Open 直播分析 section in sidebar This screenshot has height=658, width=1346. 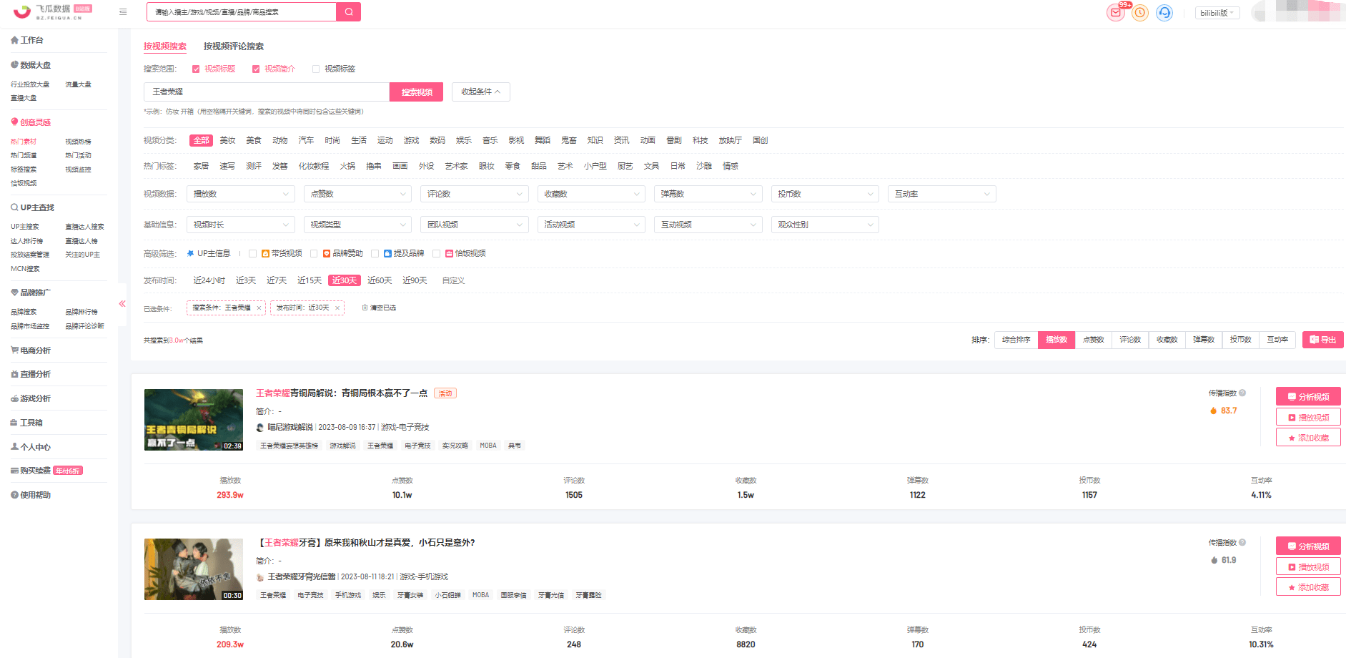(x=31, y=374)
